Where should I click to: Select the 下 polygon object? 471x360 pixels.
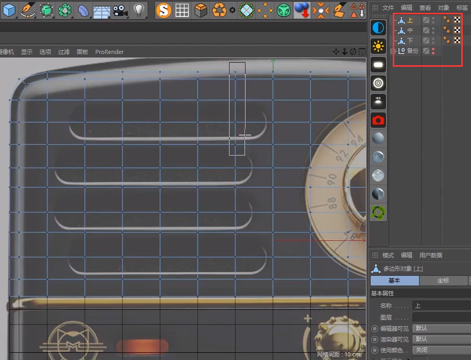coord(410,41)
